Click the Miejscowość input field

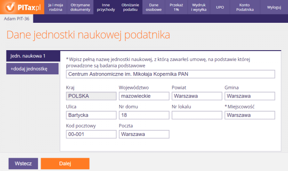point(250,115)
